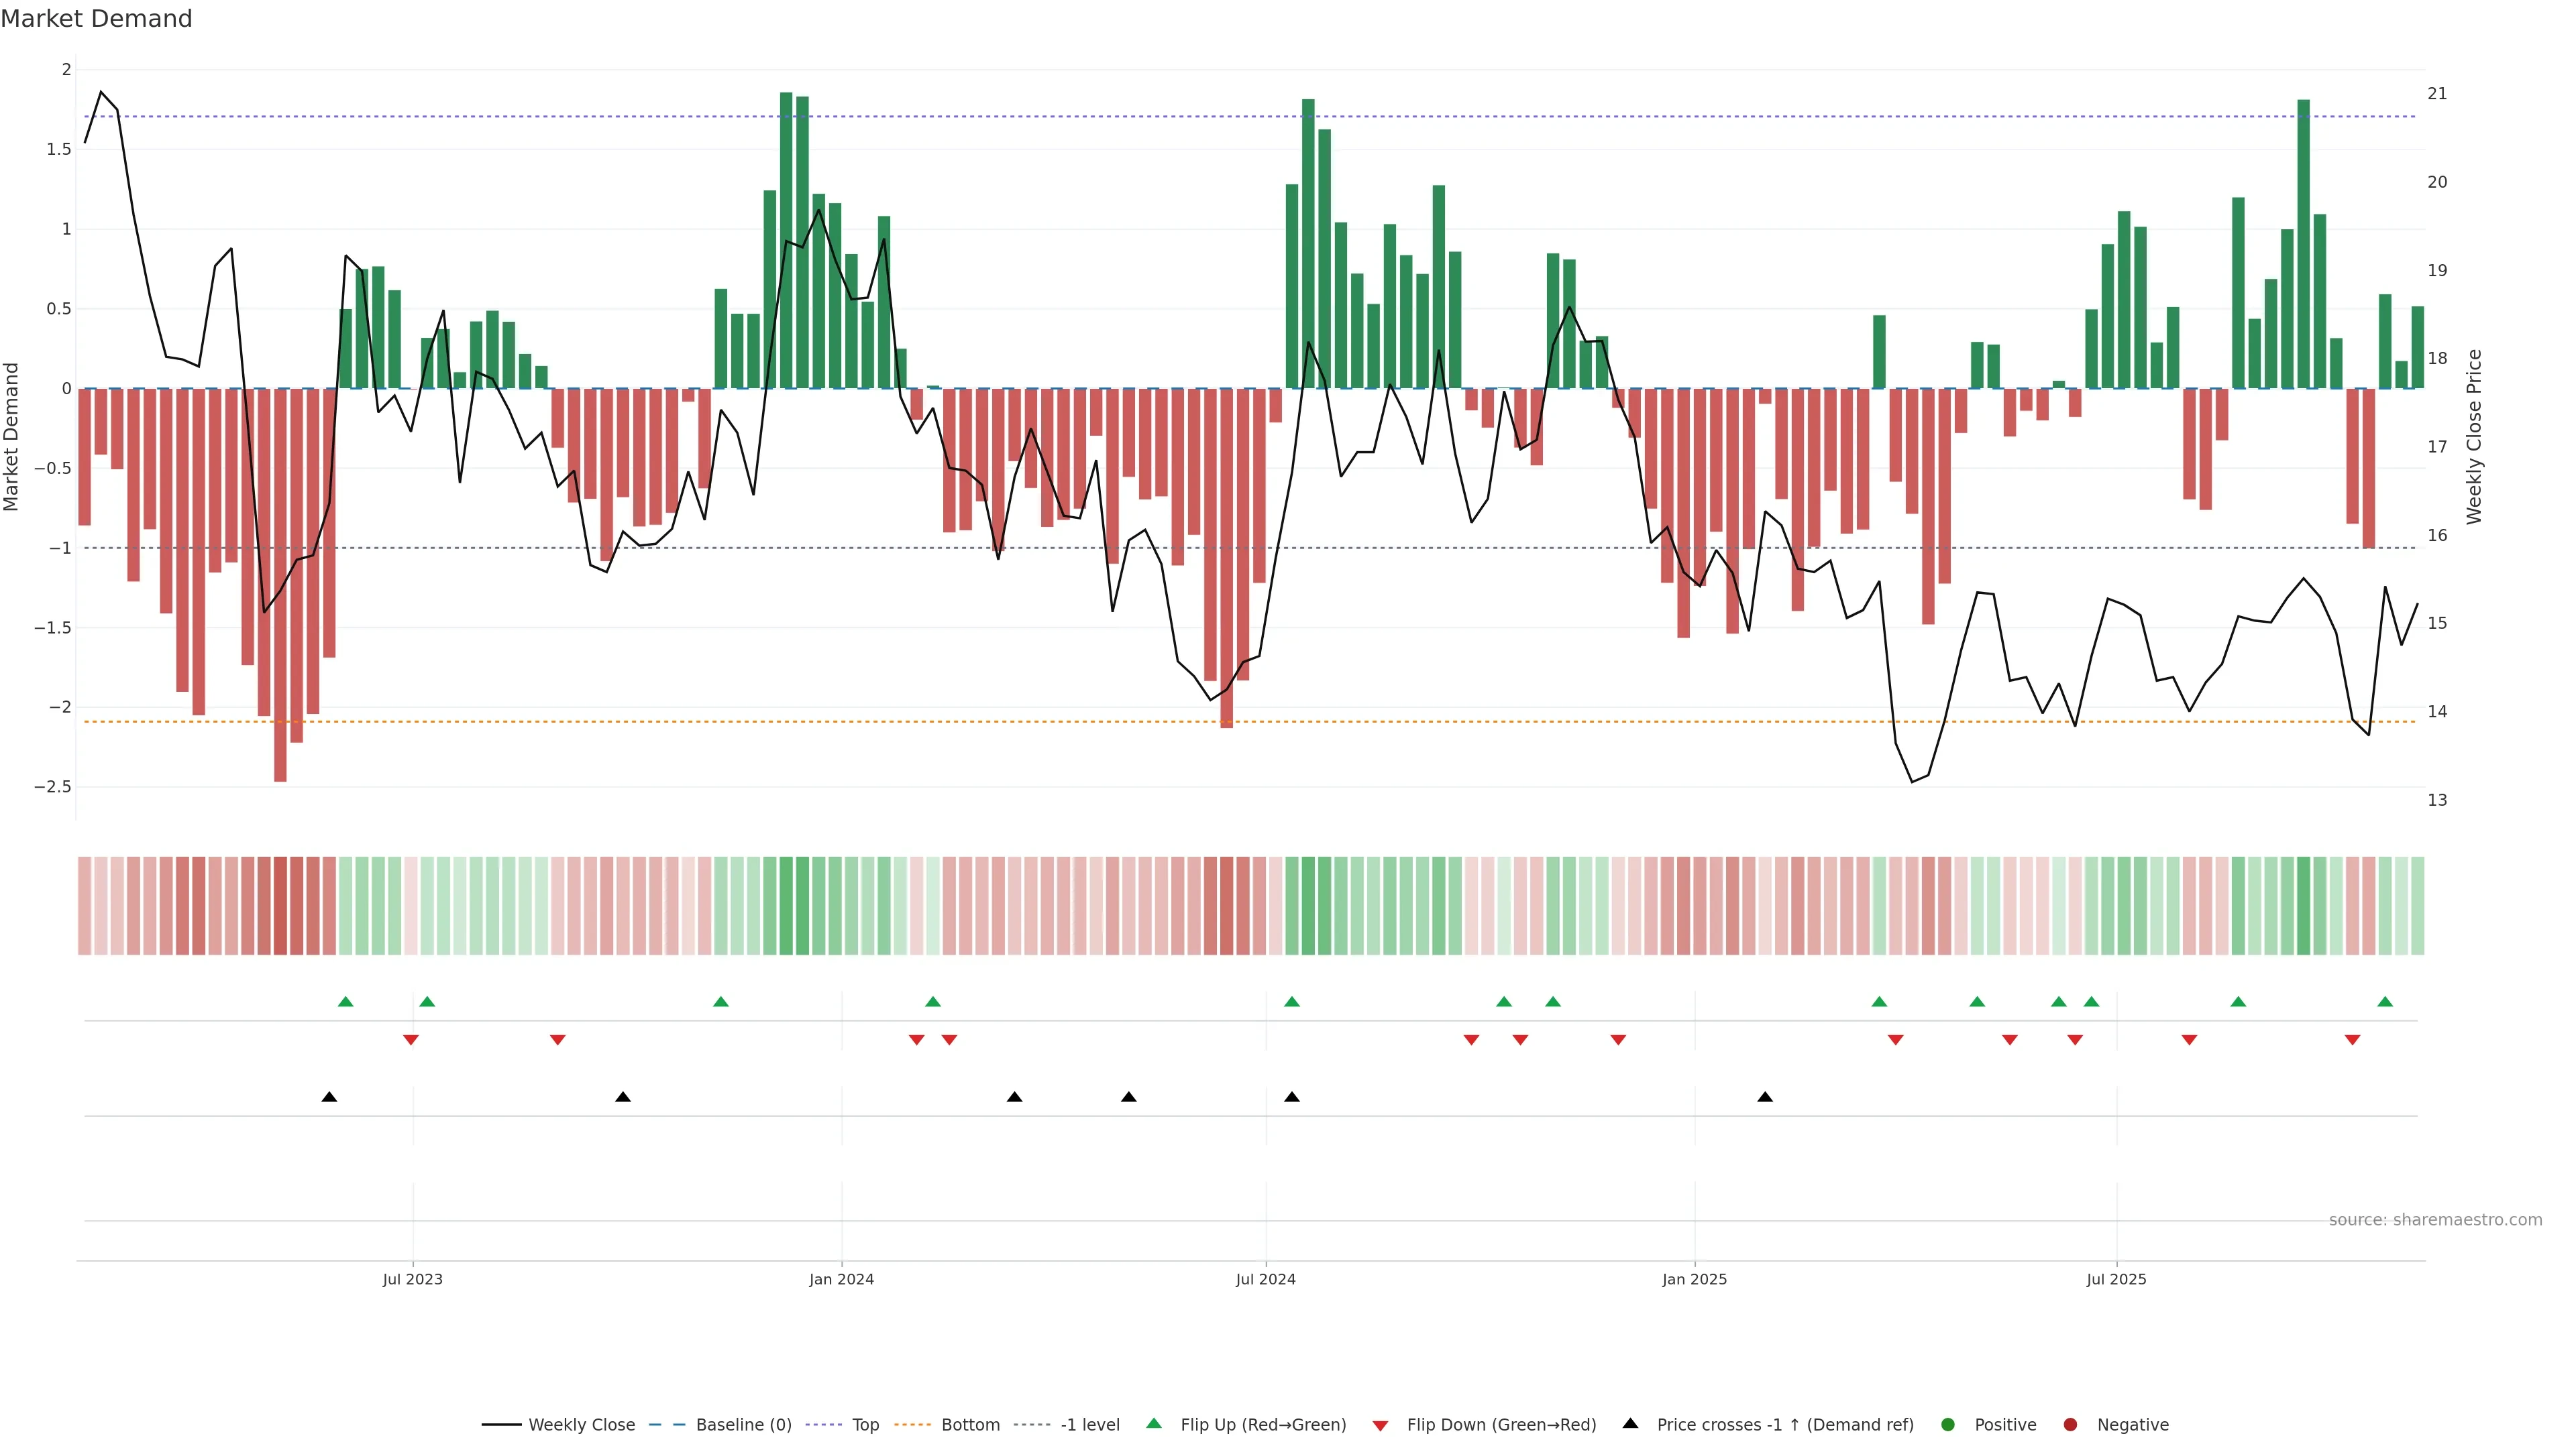The height and width of the screenshot is (1448, 2576).
Task: Click the -1 level legend item
Action: pyautogui.click(x=1089, y=1424)
